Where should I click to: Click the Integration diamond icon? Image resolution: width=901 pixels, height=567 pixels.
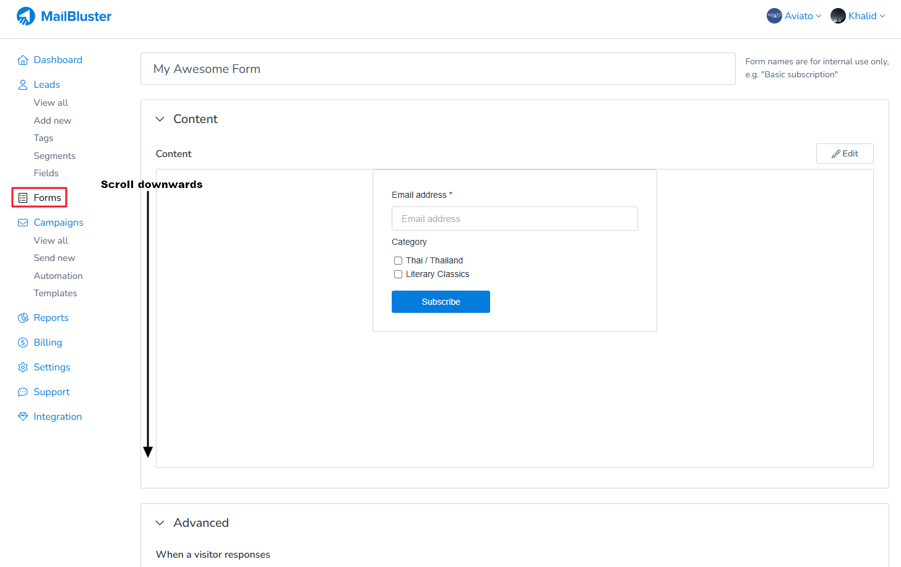23,417
